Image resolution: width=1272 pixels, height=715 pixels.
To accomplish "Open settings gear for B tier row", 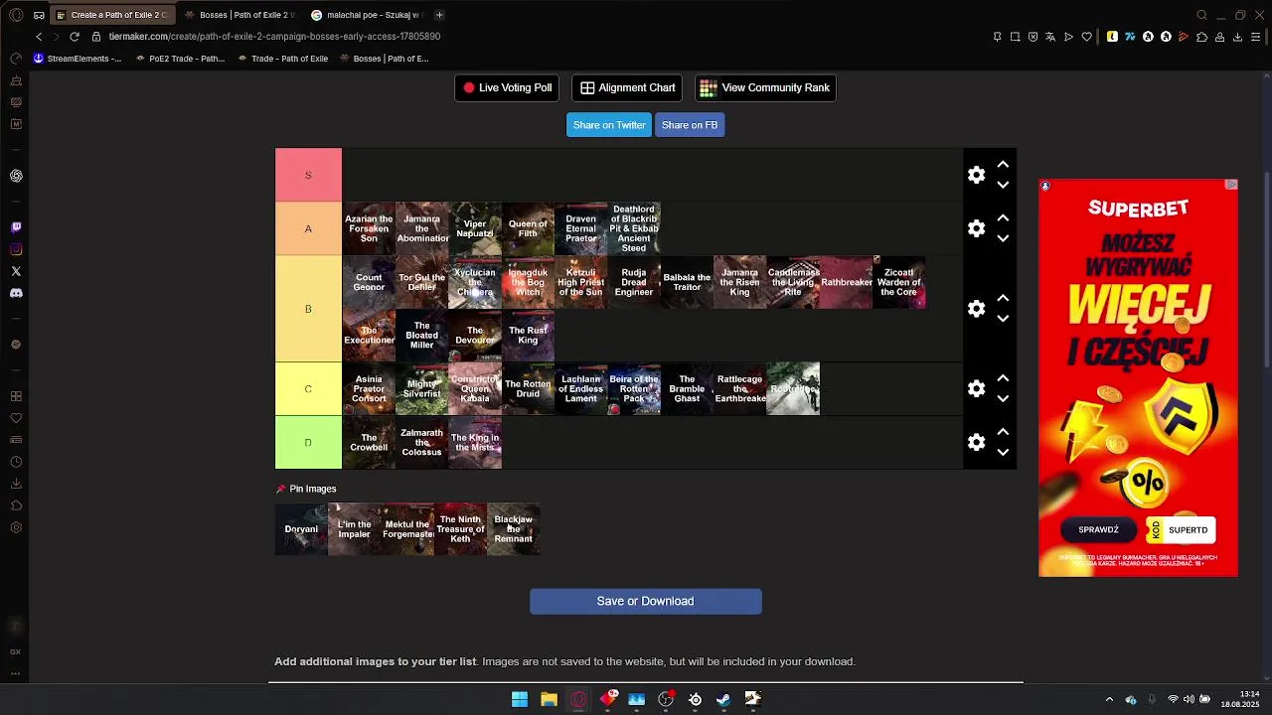I will click(976, 309).
